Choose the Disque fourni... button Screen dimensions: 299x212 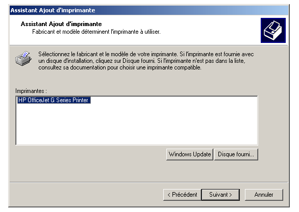(236, 154)
